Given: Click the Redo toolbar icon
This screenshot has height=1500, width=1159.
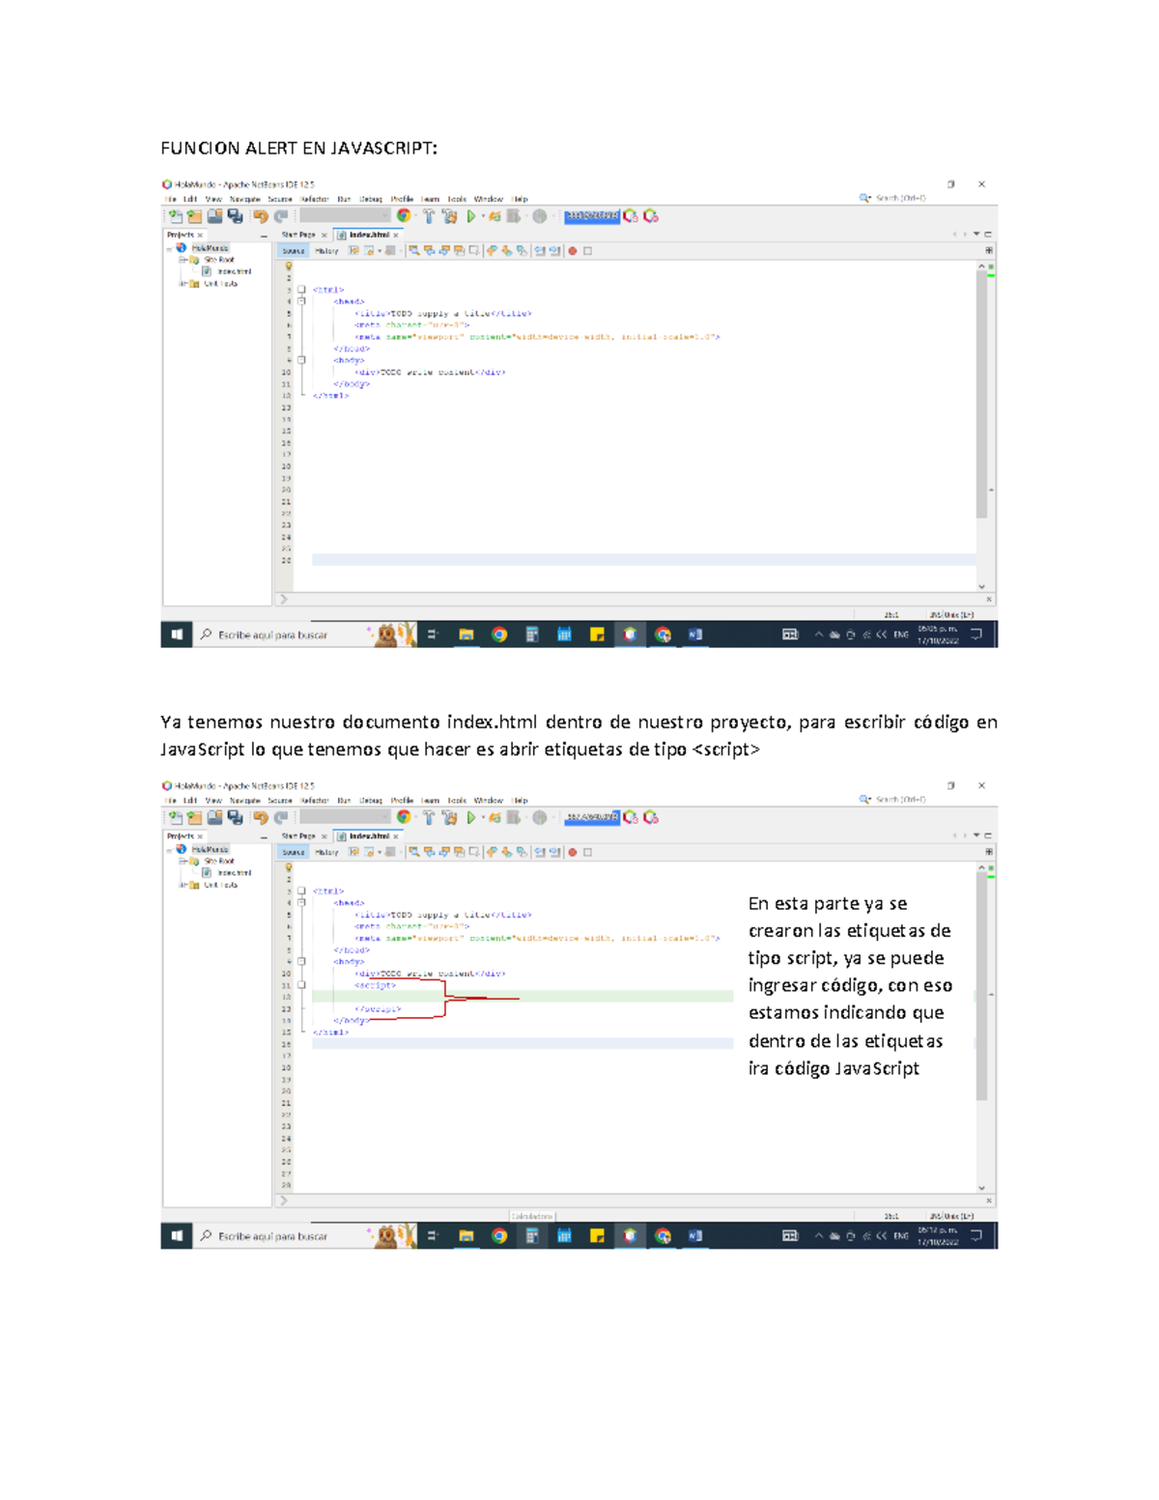Looking at the screenshot, I should coord(282,214).
